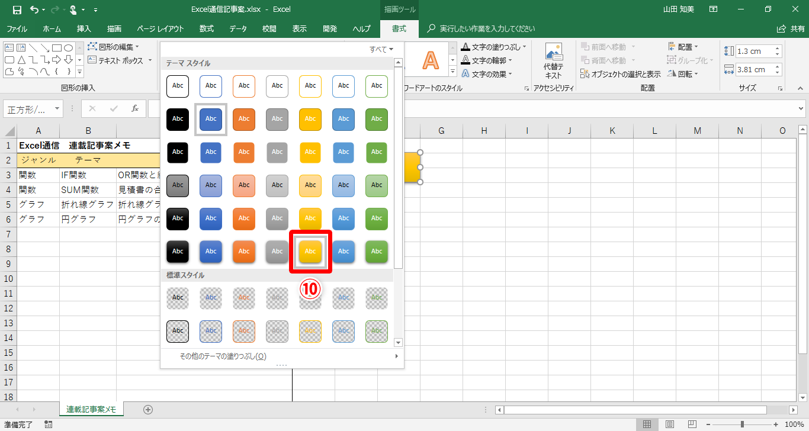
Task: Open ribbon display options in title bar
Action: [x=713, y=9]
